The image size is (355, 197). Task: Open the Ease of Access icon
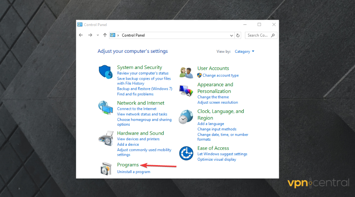click(x=186, y=153)
